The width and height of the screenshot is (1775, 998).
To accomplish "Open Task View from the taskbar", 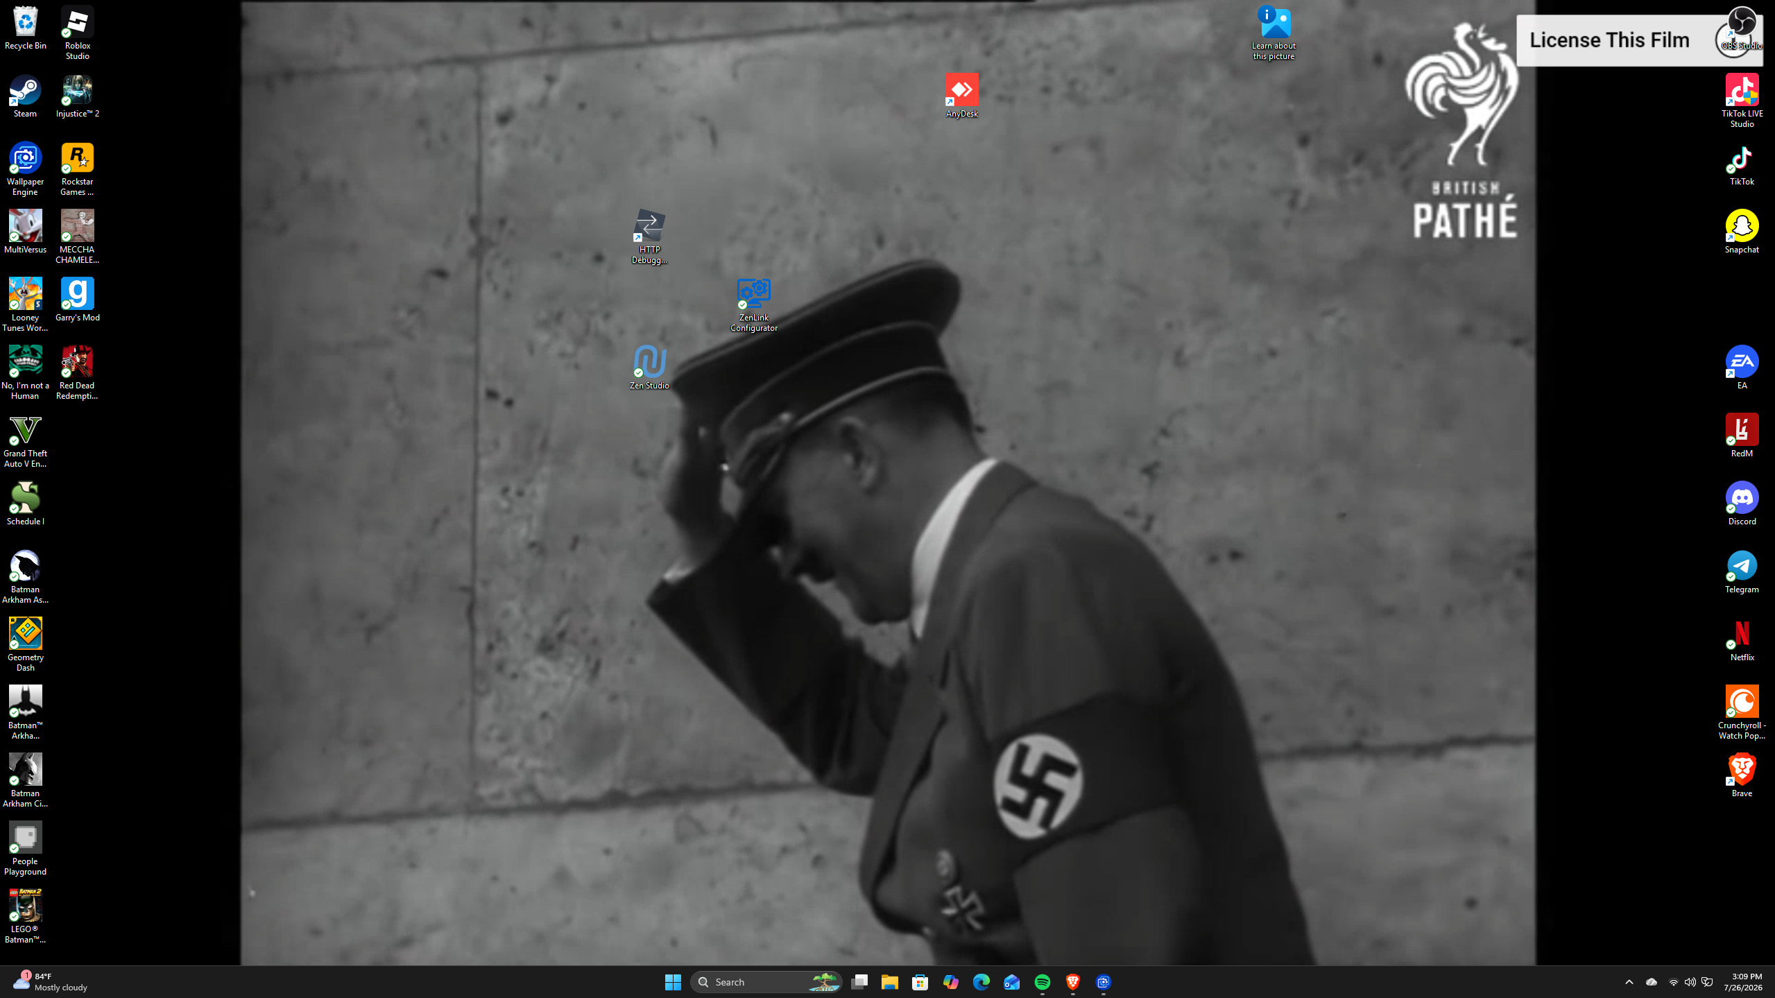I will pyautogui.click(x=859, y=982).
